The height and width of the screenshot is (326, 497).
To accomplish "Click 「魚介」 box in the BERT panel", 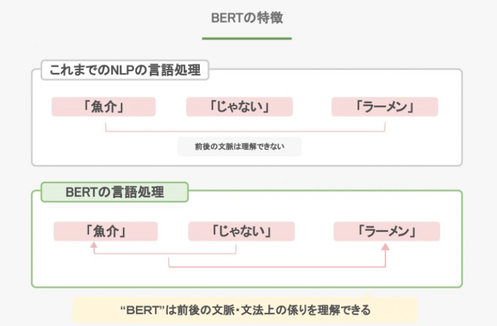I will tap(105, 231).
